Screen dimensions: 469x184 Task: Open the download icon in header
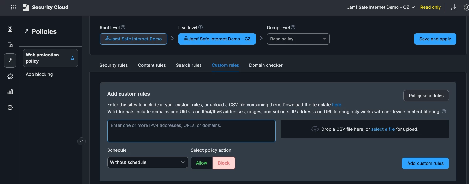454,7
